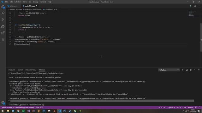The height and width of the screenshot is (113, 202).
Task: Open Chrome from the taskbar
Action: pos(18,111)
